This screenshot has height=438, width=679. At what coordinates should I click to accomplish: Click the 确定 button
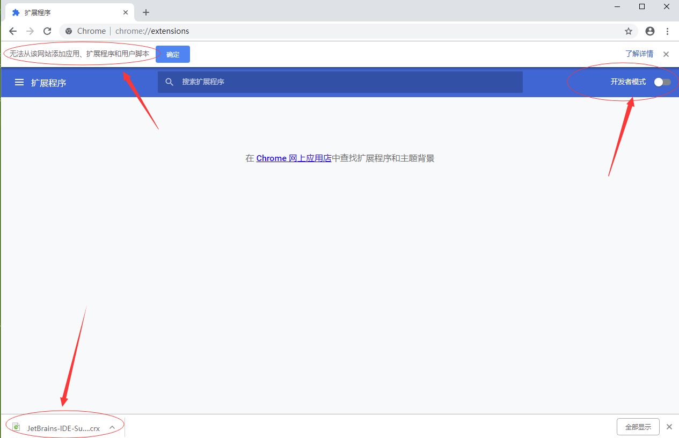pyautogui.click(x=173, y=54)
